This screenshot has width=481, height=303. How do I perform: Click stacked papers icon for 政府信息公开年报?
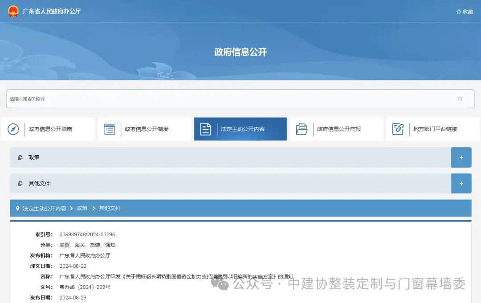click(302, 129)
